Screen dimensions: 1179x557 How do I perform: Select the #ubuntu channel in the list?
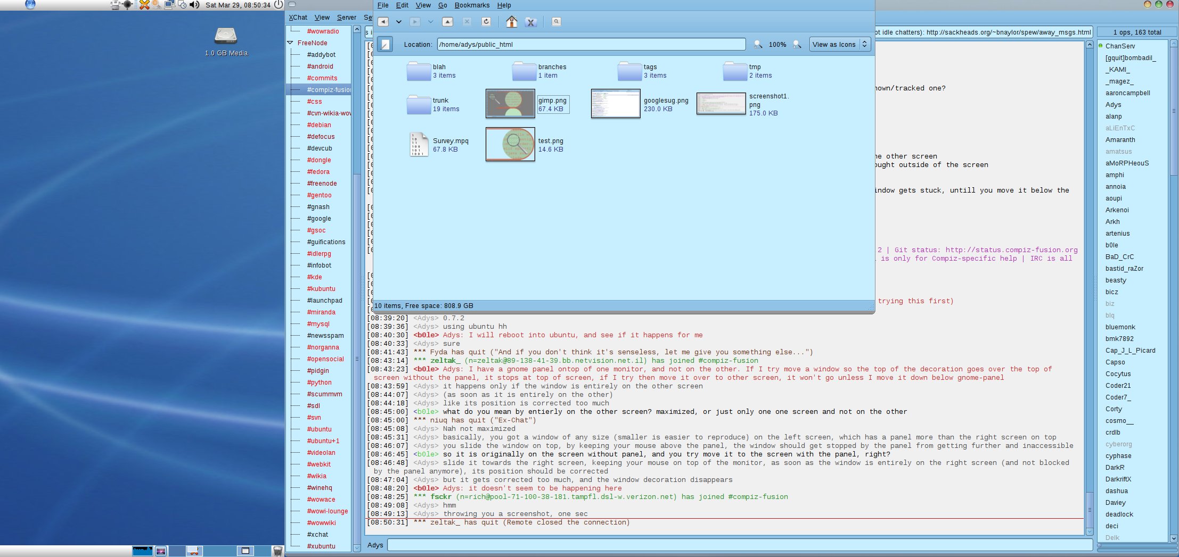pos(319,429)
